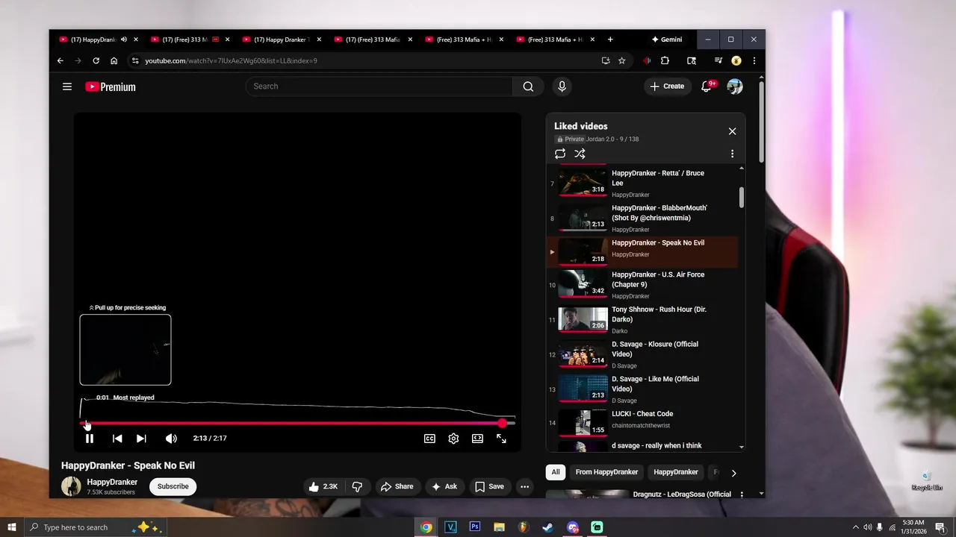Select the 'HappyDranker' filter chip
This screenshot has width=956, height=537.
click(x=676, y=472)
